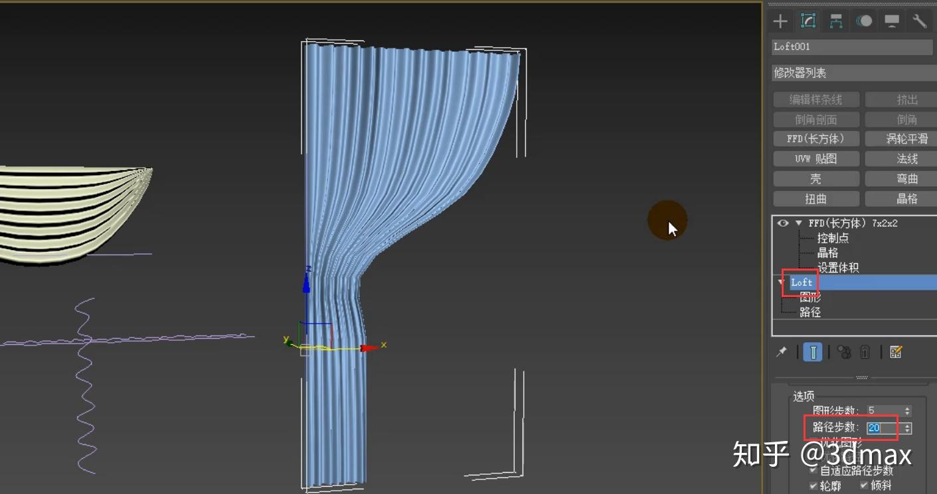
Task: Toggle FFD modifier eye visibility
Action: coord(783,223)
